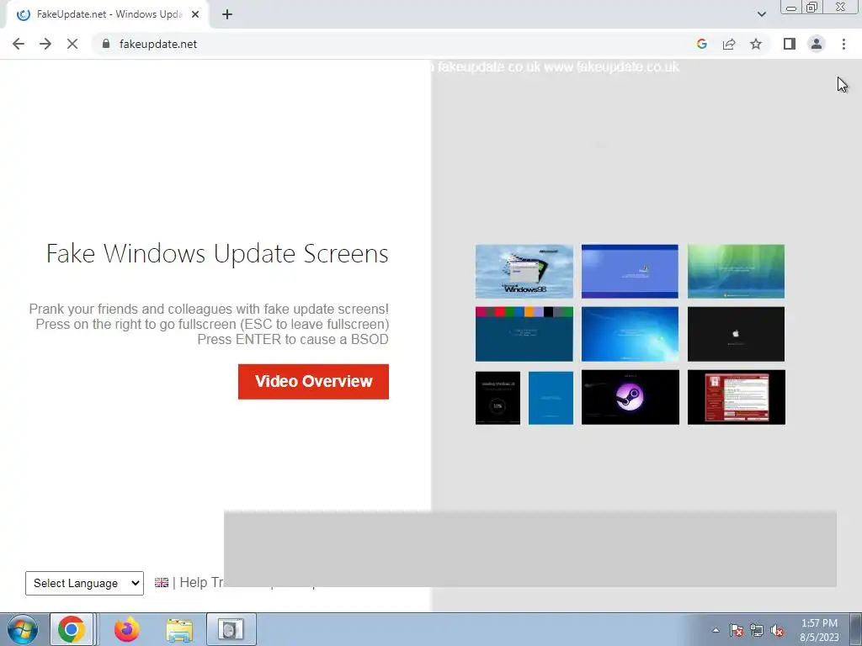Open the fourth taskbar application icon
862x646 pixels.
click(231, 629)
